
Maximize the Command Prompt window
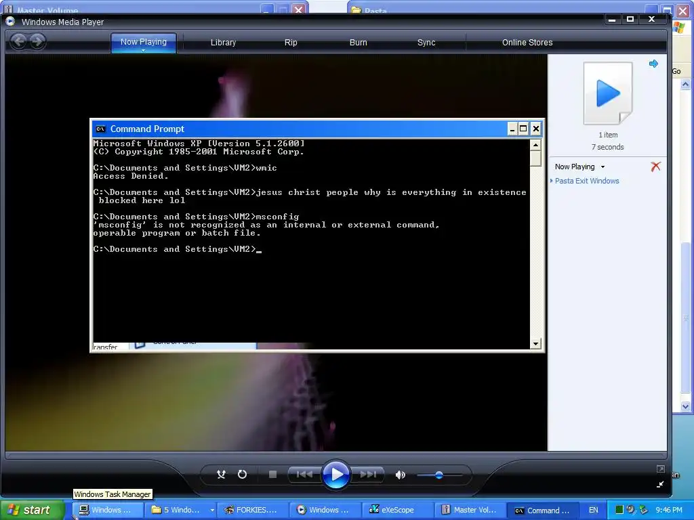pyautogui.click(x=523, y=129)
